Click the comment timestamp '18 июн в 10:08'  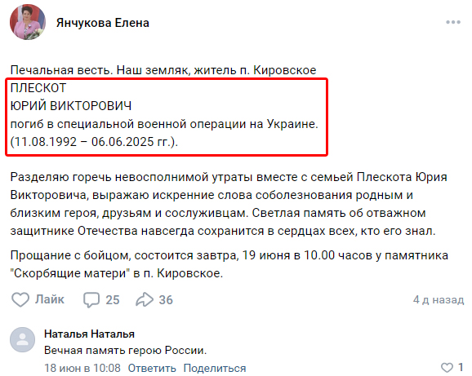point(82,368)
